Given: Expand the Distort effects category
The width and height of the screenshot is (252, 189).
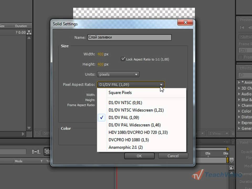Looking at the screenshot, I should point(239,117).
